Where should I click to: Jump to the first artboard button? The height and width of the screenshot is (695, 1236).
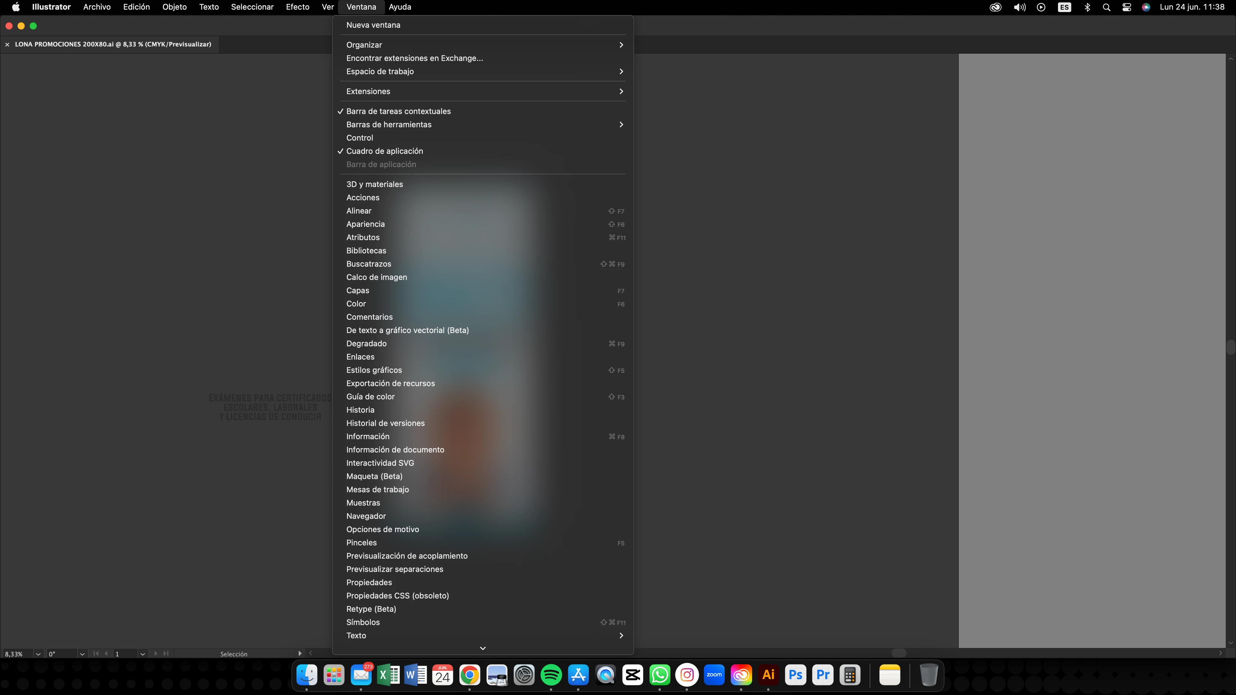(x=96, y=653)
